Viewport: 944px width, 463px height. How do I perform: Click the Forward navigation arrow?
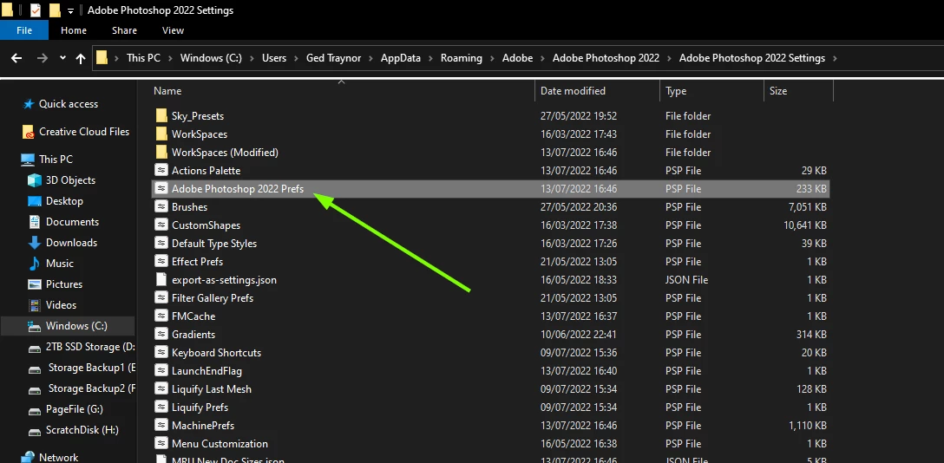tap(43, 58)
